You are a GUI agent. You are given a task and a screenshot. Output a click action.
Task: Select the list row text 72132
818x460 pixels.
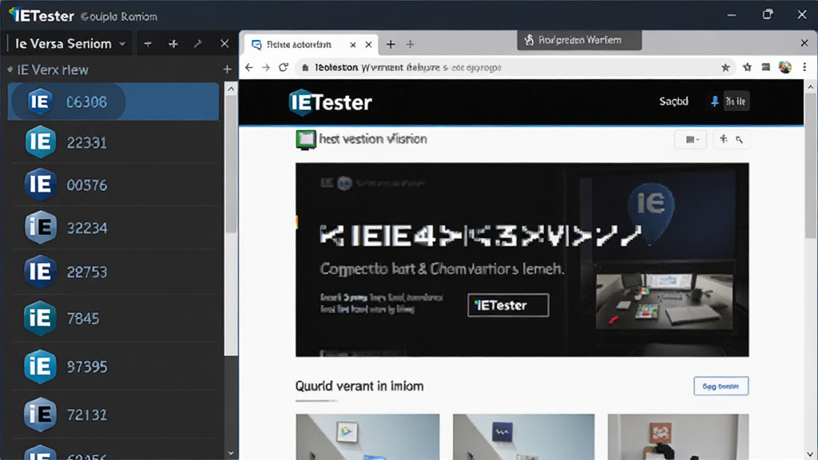[86, 415]
